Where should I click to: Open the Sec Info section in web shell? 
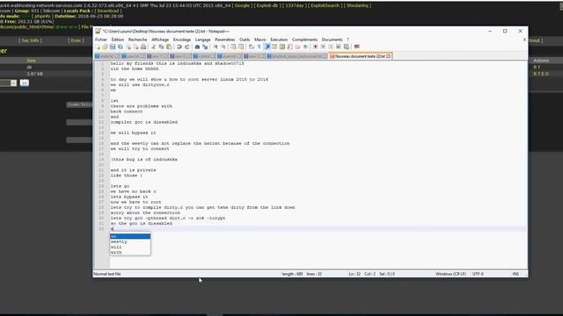coord(30,40)
